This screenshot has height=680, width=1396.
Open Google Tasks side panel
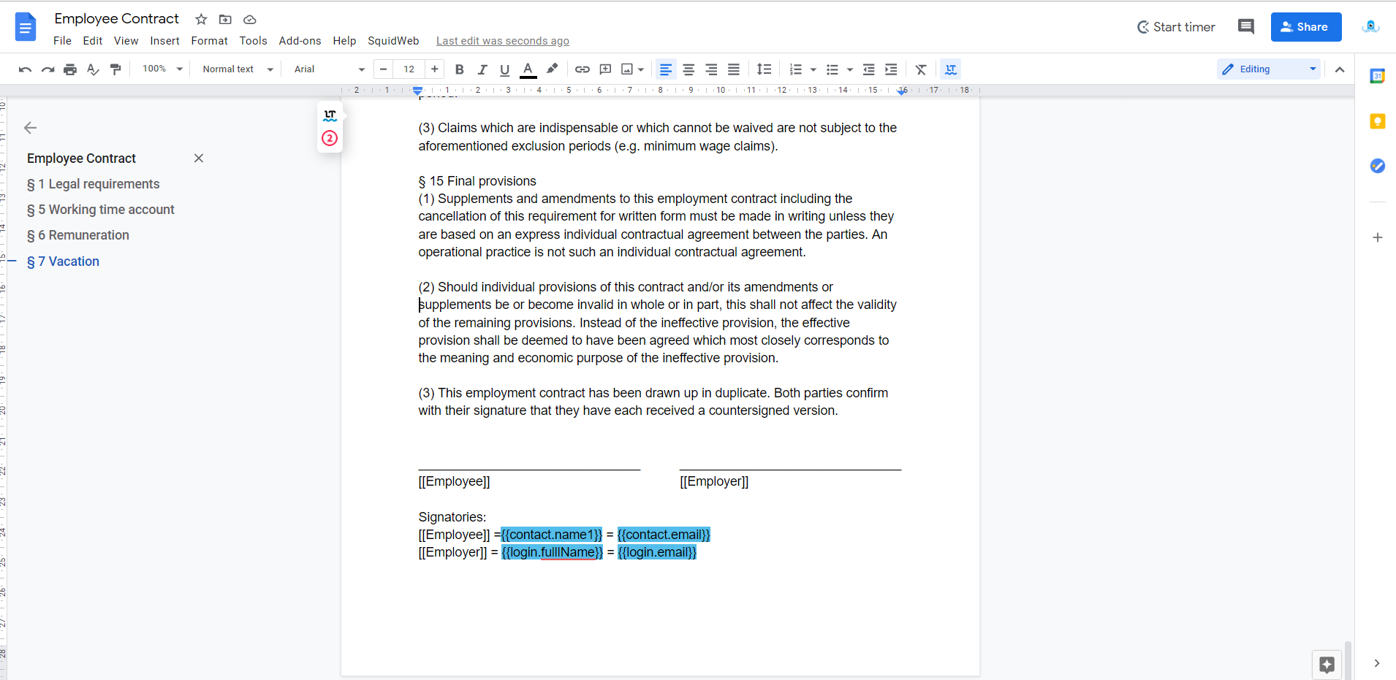pyautogui.click(x=1377, y=166)
